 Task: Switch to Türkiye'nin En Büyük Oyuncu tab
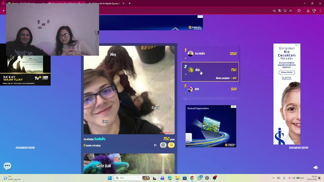pyautogui.click(x=106, y=4)
